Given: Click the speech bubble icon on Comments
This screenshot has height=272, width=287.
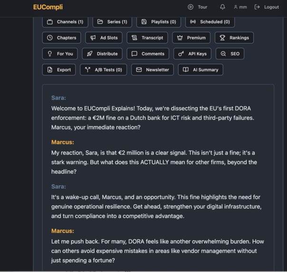Looking at the screenshot, I should [134, 54].
